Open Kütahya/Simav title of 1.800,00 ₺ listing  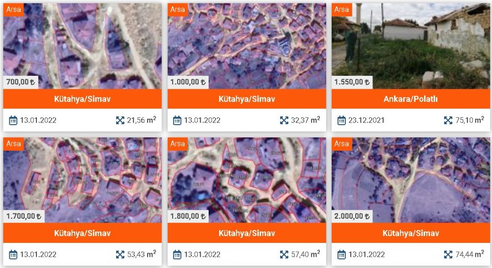(x=246, y=233)
